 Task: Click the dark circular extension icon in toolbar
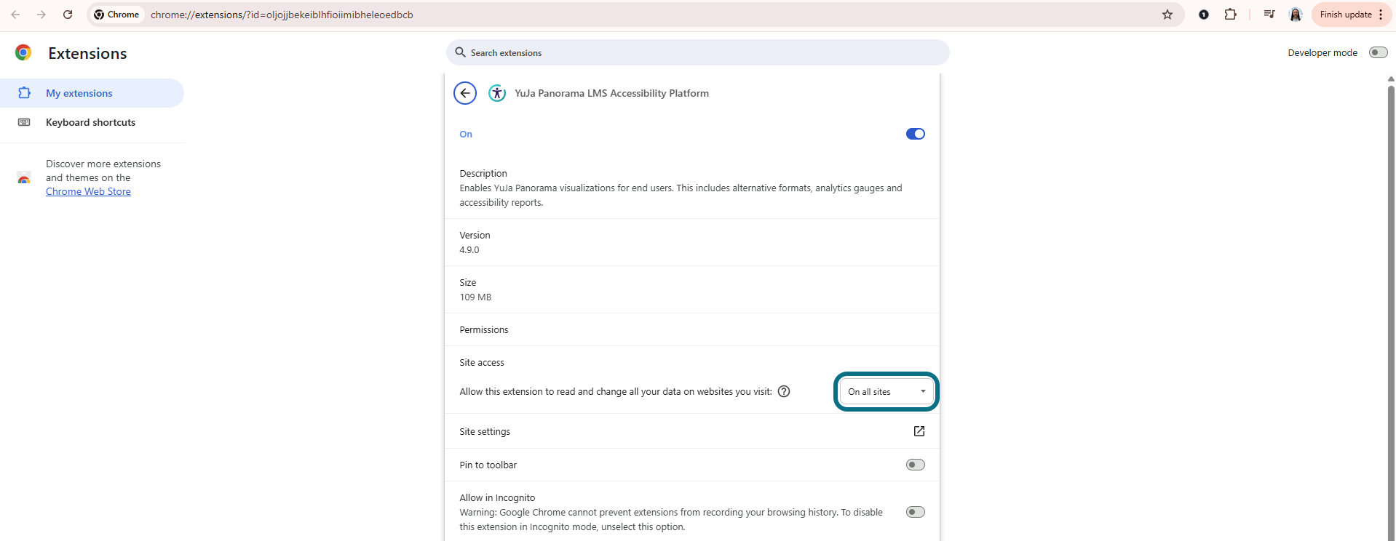[x=1204, y=15]
